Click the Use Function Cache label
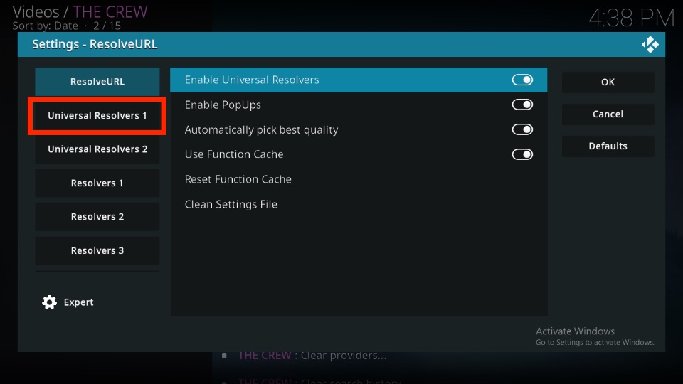 pos(234,154)
